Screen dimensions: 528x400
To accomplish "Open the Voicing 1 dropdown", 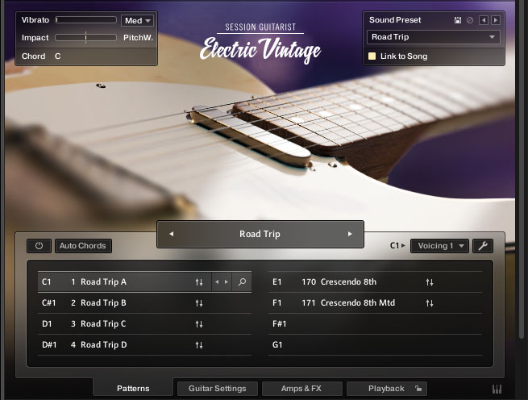I will pos(441,246).
